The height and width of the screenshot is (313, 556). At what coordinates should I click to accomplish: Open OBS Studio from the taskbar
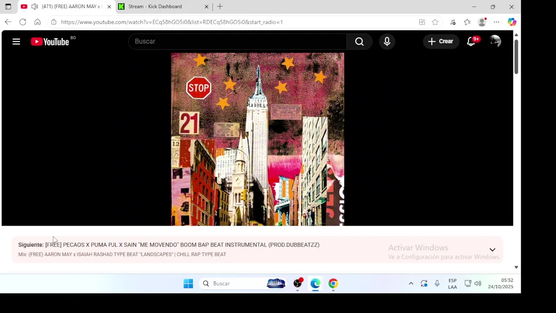(298, 283)
